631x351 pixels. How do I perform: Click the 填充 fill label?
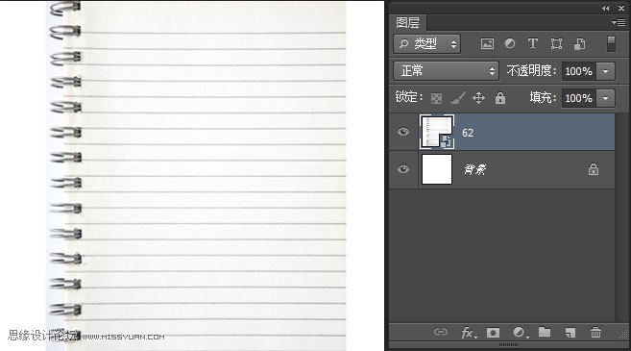pos(543,97)
